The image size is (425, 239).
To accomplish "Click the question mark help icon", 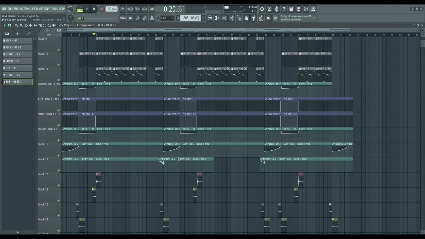I will tap(284, 9).
